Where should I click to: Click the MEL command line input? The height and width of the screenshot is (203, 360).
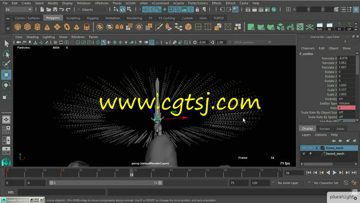point(62,192)
